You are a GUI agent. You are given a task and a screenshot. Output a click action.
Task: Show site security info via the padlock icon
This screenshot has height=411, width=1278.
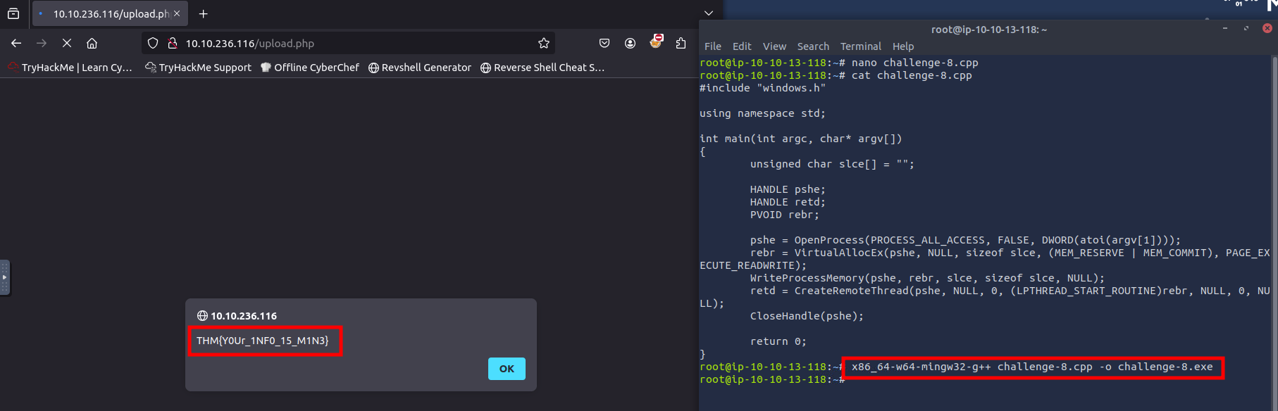pyautogui.click(x=172, y=43)
